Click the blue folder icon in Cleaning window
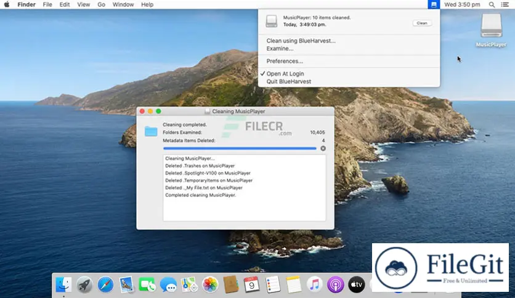The image size is (515, 298). click(151, 131)
